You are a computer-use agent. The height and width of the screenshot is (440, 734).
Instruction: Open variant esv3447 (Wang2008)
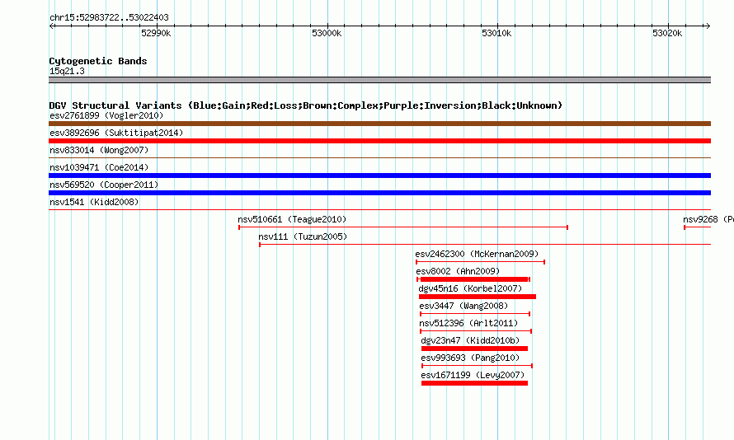pyautogui.click(x=463, y=306)
